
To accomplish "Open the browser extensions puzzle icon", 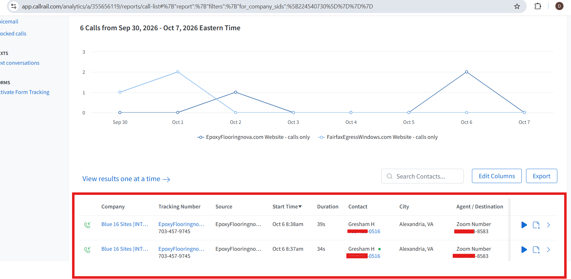I will point(538,6).
